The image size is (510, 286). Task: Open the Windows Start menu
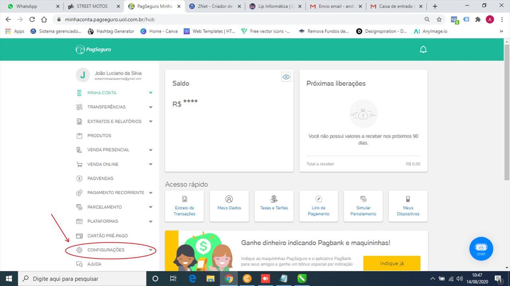point(9,278)
